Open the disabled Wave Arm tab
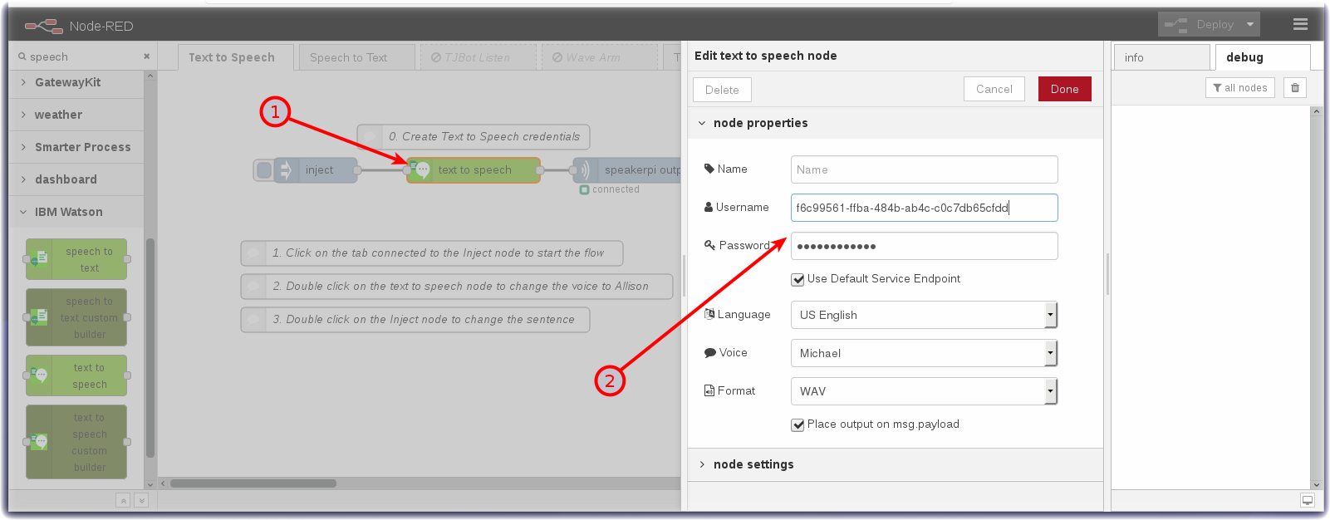The width and height of the screenshot is (1330, 520). [599, 57]
